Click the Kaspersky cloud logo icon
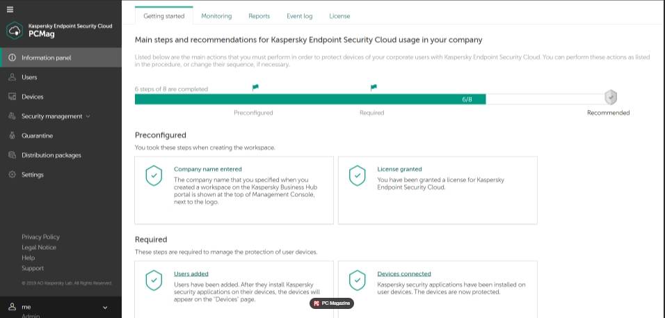 click(x=15, y=30)
